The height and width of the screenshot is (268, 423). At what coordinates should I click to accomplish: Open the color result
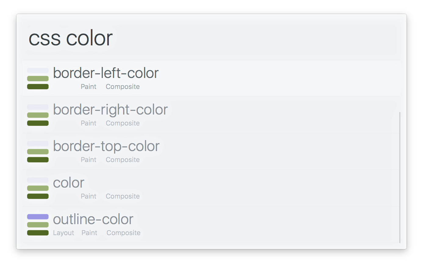(x=211, y=188)
